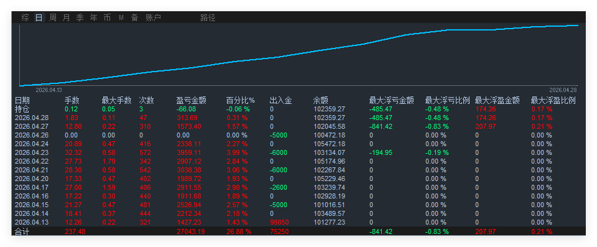Click the 盈亏金额 column header
This screenshot has width=597, height=247.
[x=191, y=101]
